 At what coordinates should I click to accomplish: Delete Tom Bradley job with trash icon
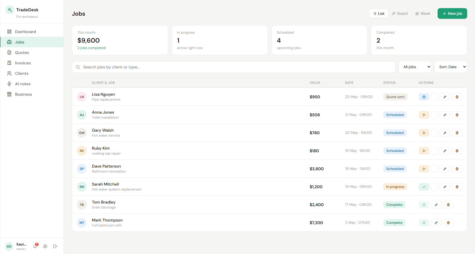pos(448,205)
